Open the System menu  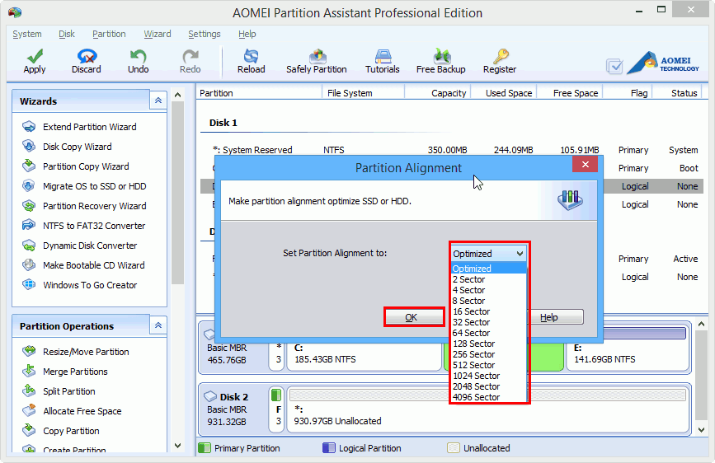pyautogui.click(x=27, y=34)
